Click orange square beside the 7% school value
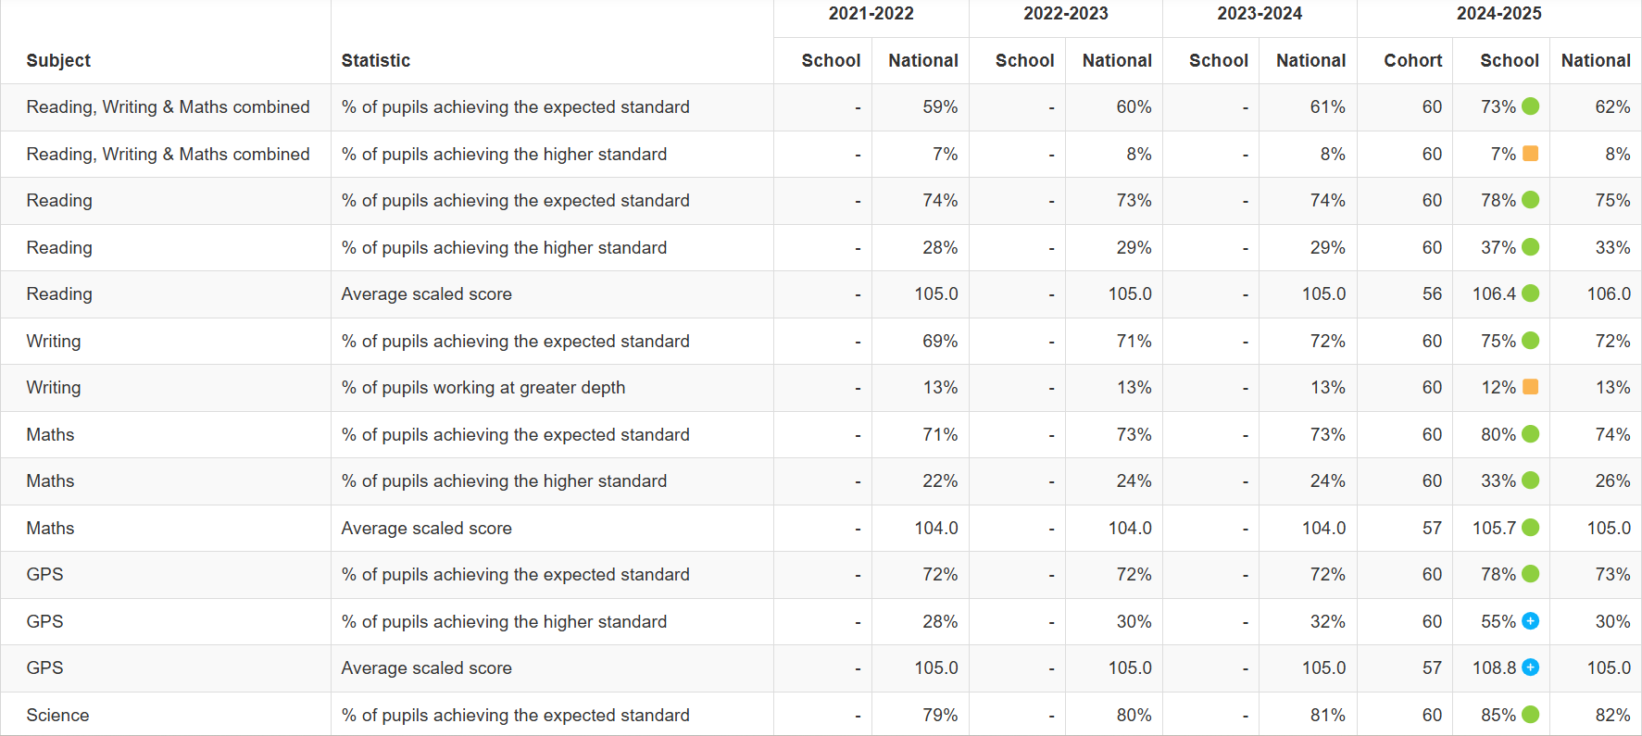Image resolution: width=1642 pixels, height=736 pixels. 1530,154
